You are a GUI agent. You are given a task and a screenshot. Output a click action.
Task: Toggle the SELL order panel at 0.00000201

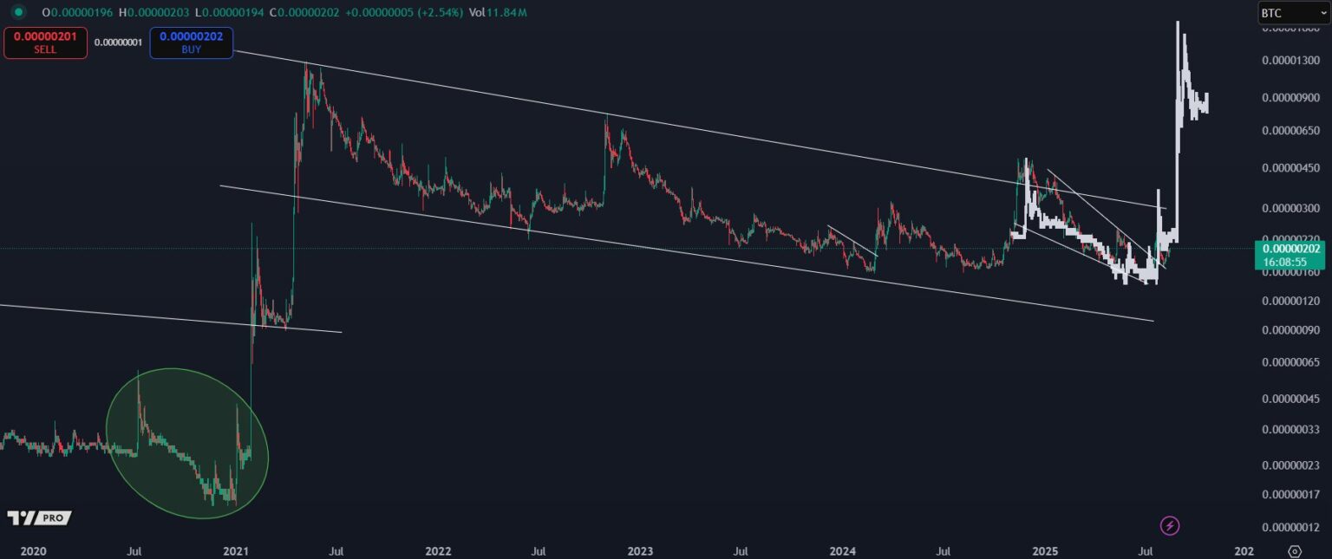pos(45,42)
